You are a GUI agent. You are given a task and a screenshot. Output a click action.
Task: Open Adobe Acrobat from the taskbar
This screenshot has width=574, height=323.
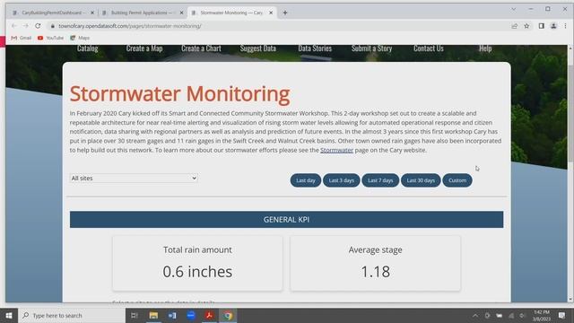(x=209, y=315)
